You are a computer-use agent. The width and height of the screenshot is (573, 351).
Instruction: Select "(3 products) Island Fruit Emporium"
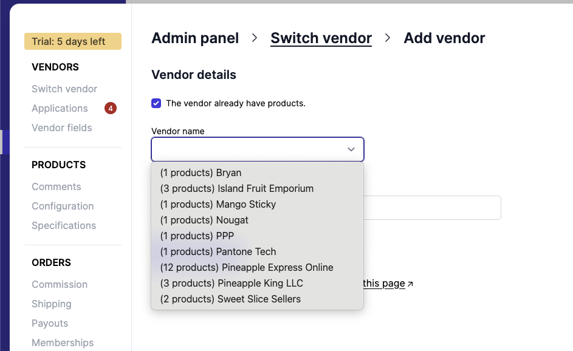click(236, 188)
